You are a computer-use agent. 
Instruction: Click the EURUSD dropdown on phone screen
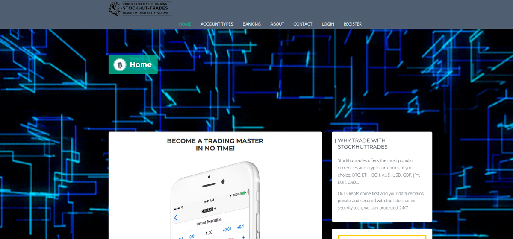(x=208, y=210)
